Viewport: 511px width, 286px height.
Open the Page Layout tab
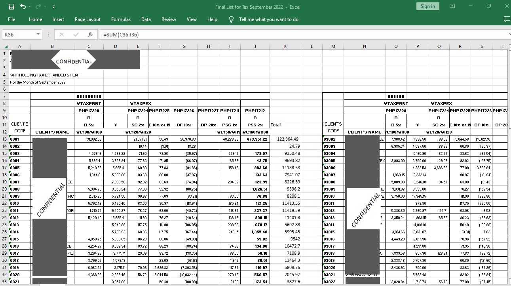click(87, 19)
